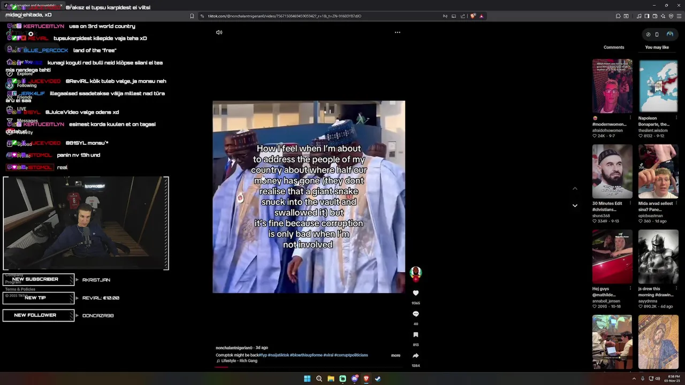
Task: Open taskbar Search magnifier
Action: (319, 379)
